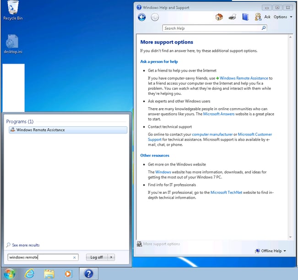Viewport: 298px width, 280px height.
Task: Open the Windows website link
Action: click(x=163, y=172)
